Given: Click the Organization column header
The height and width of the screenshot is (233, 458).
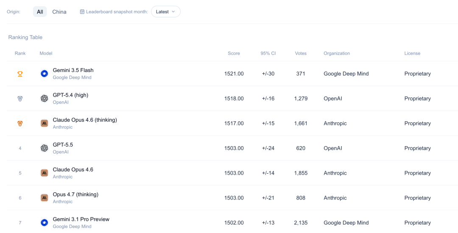Looking at the screenshot, I should [336, 53].
